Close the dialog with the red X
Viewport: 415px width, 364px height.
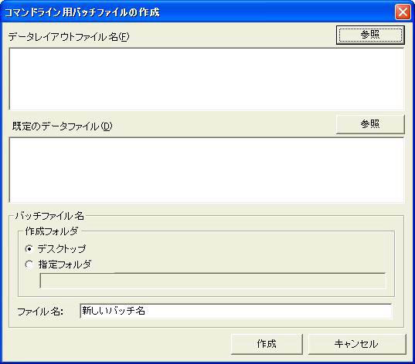pyautogui.click(x=403, y=12)
